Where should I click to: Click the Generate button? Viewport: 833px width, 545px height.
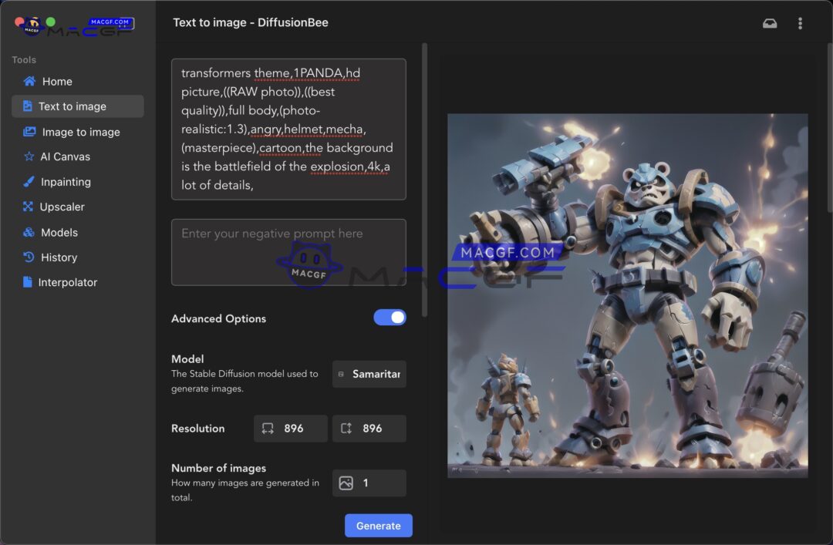[378, 525]
